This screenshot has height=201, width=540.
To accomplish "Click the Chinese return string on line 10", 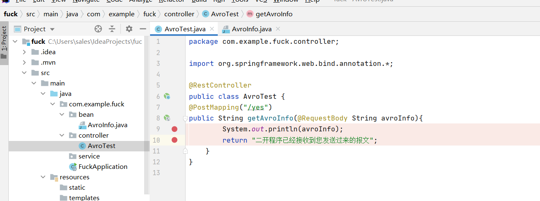I will tap(312, 140).
